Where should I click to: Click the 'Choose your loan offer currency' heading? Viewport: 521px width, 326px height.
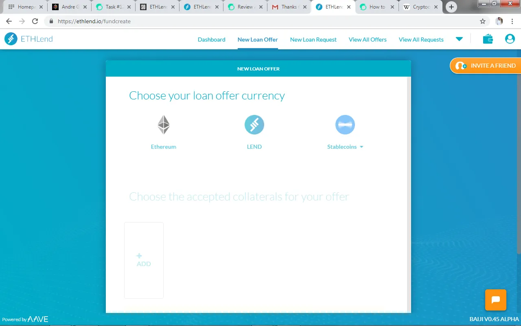[207, 95]
